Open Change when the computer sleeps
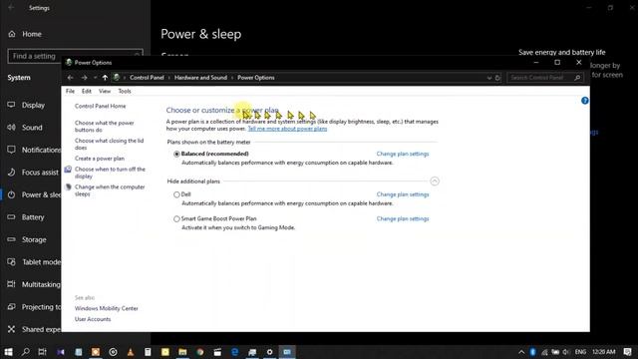The height and width of the screenshot is (359, 638). [x=110, y=190]
